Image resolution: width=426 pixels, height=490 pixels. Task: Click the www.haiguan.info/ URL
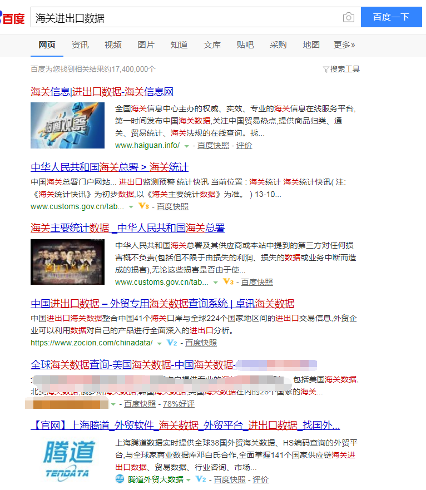coord(147,145)
